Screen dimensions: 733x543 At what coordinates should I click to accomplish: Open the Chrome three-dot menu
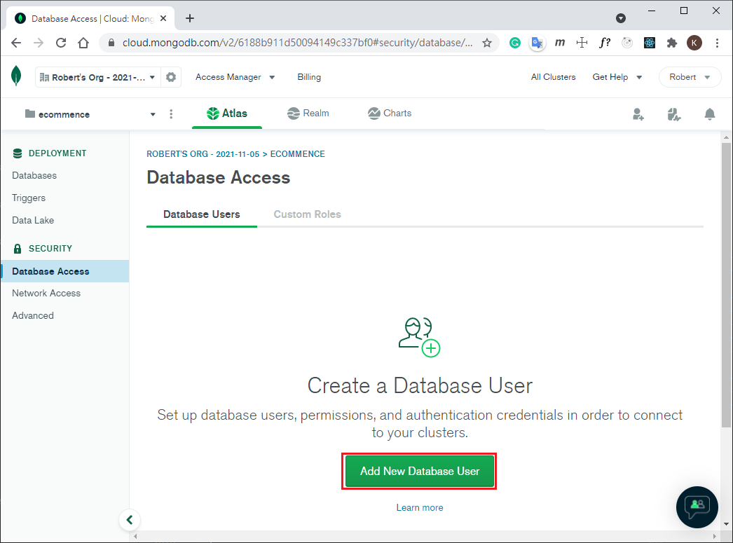pyautogui.click(x=717, y=43)
